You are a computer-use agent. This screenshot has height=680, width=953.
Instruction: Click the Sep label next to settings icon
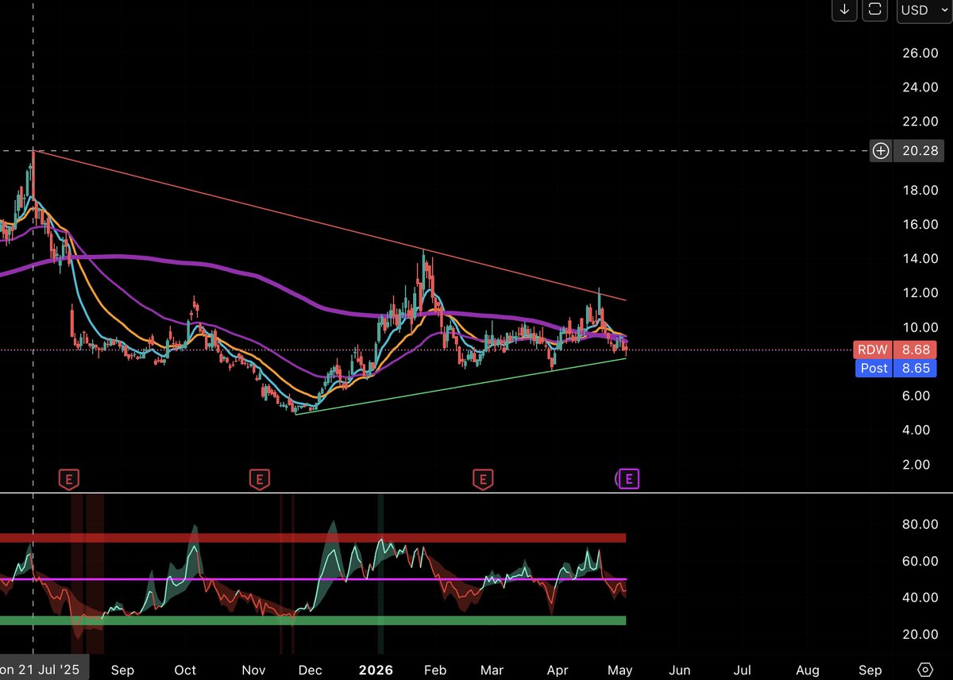[870, 670]
